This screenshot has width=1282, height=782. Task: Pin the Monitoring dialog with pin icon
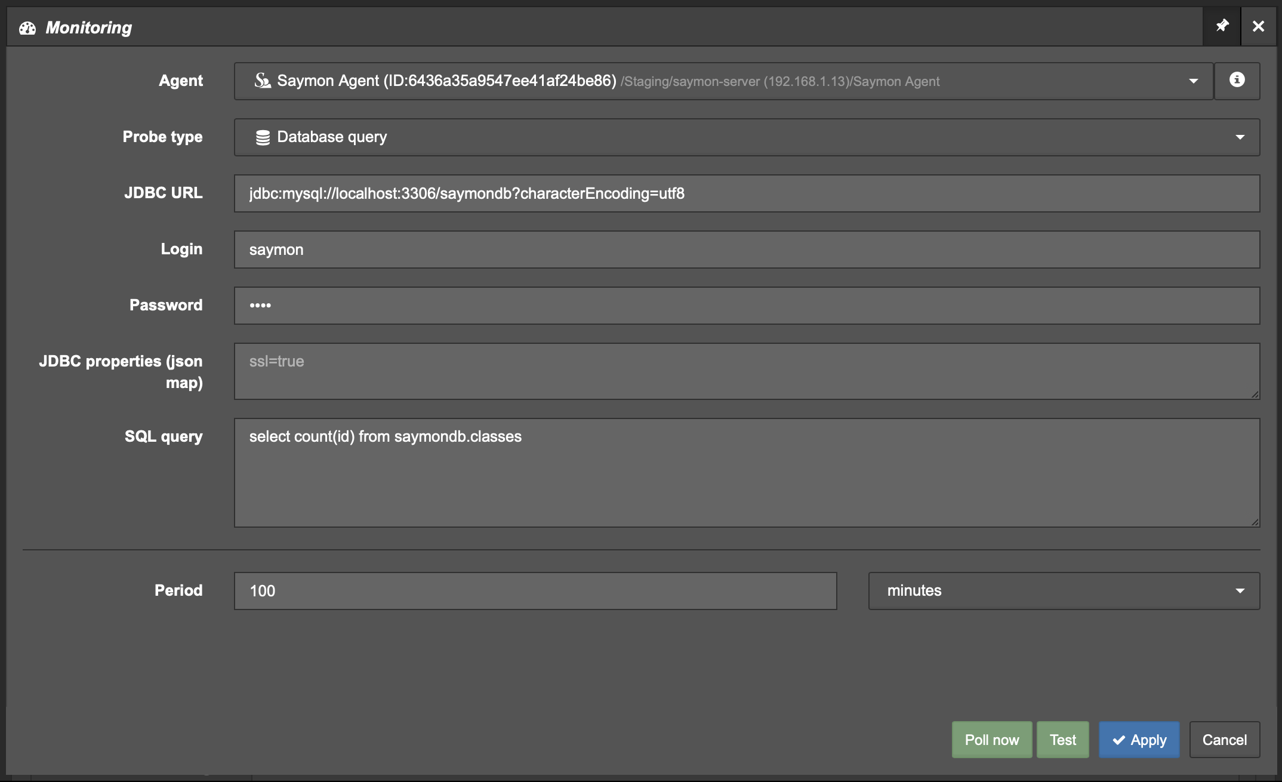[x=1222, y=26]
